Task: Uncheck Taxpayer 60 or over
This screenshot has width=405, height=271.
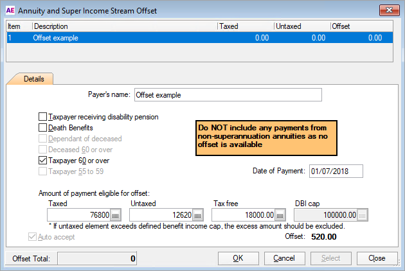Action: (x=43, y=161)
